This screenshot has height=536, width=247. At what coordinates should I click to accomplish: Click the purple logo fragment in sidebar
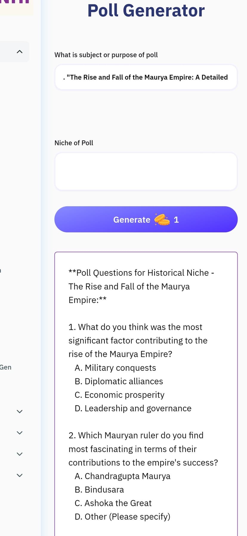pos(15,2)
